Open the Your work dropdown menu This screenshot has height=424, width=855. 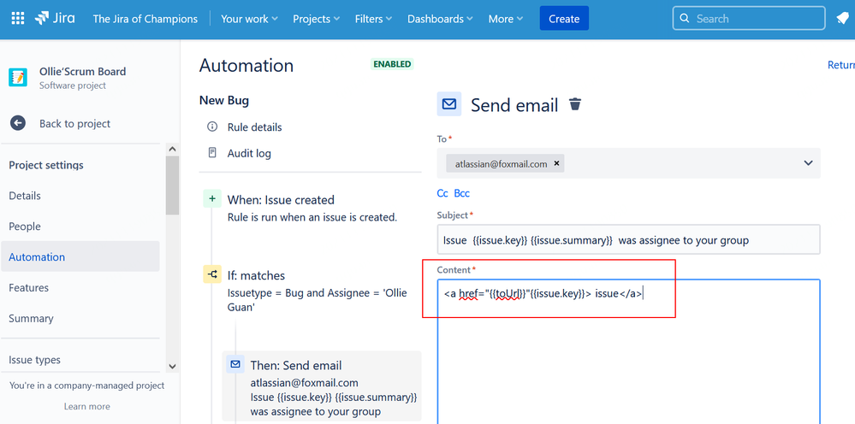(249, 19)
